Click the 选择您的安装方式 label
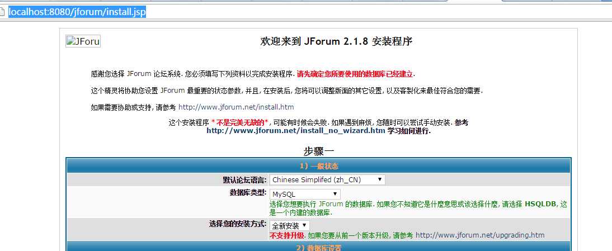Screen dimensions: 612x251 pyautogui.click(x=238, y=224)
